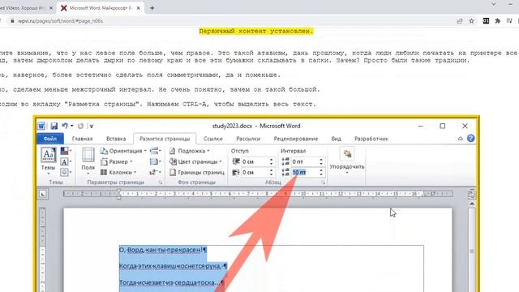Viewport: 519px width, 292px height.
Task: Switch to the Рассылки ribbon tab
Action: (x=248, y=139)
